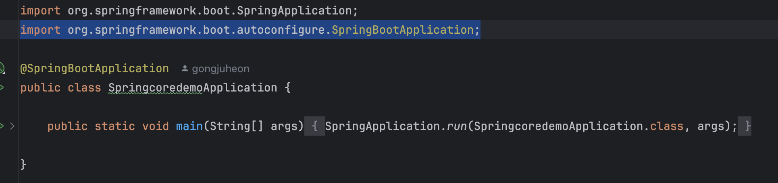Click the static keyword in the main method
This screenshot has width=778, height=183.
click(x=114, y=126)
